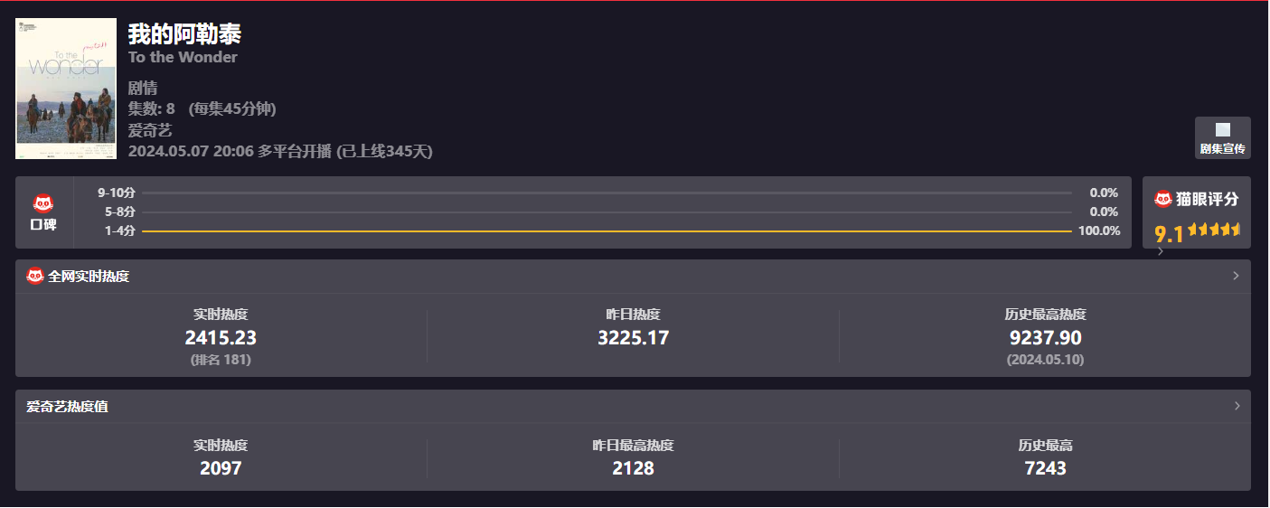Click the 1-4分 yellow rating bar
This screenshot has height=508, width=1270.
click(606, 231)
